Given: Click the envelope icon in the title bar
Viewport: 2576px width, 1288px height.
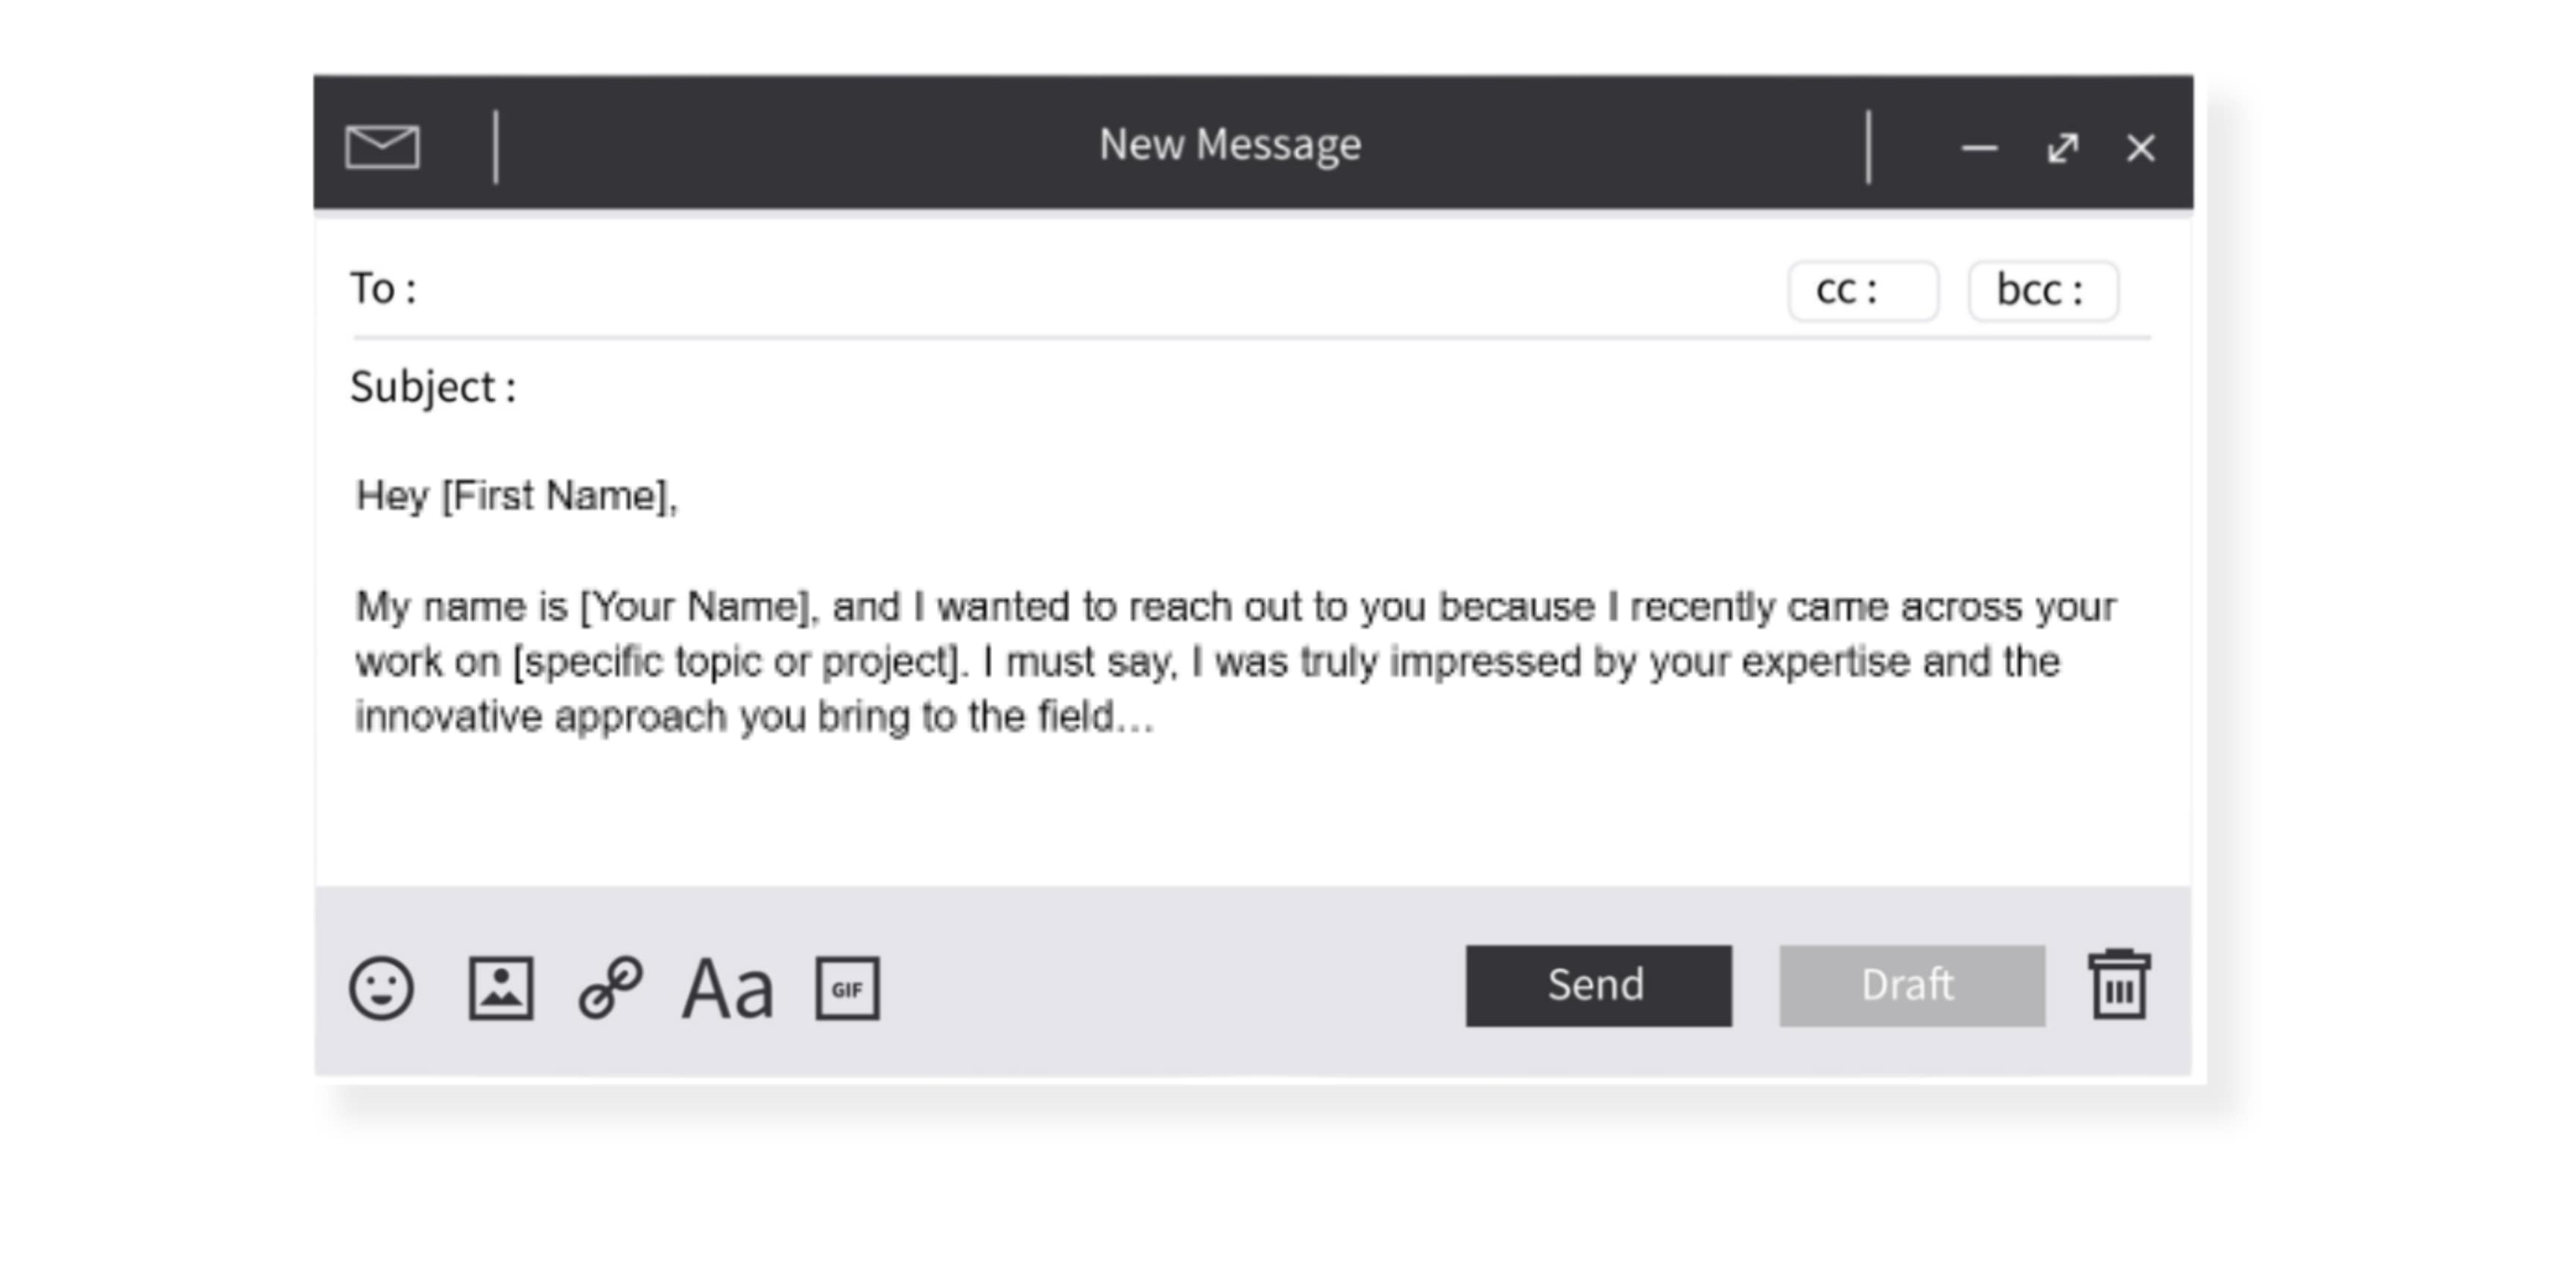Looking at the screenshot, I should [x=384, y=146].
